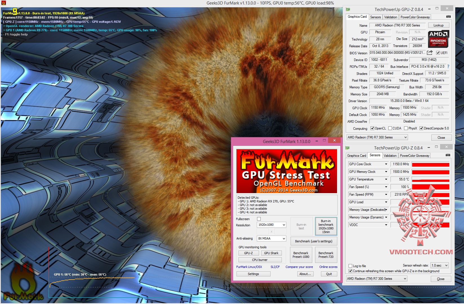464x304 pixels.
Task: Expand the Fan Speed (%) sensor dropdown
Action: 386,187
